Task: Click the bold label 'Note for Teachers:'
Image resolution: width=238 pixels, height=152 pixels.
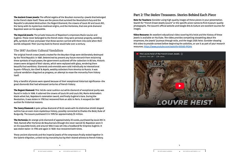Action: click(x=143, y=20)
